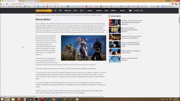Screen dimensions: 180x101
Task: Bookmark this page with the star icon
Action: click(x=170, y=4)
